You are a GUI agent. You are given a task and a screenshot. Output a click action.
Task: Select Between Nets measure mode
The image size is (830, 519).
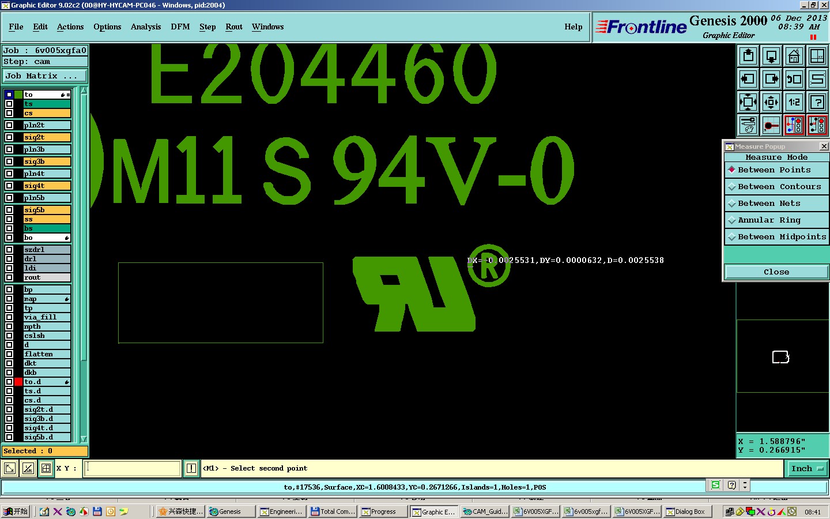776,204
